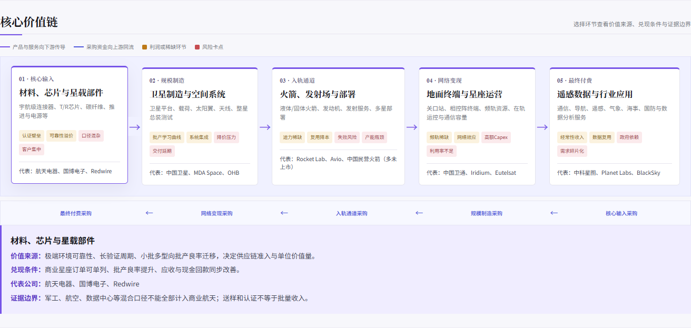Select the 地面终端与星座运营 card

coord(477,126)
